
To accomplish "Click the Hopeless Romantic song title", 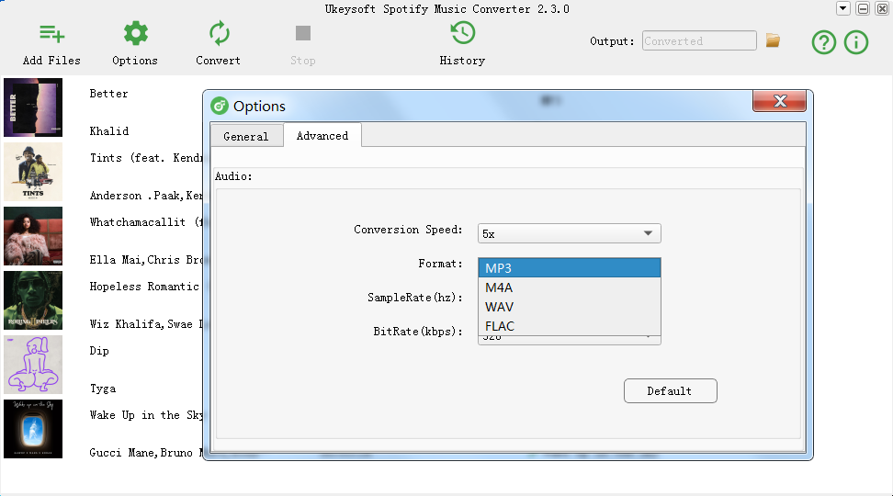I will 144,287.
